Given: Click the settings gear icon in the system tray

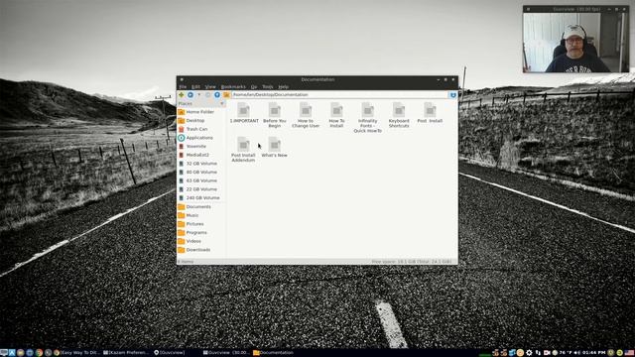Looking at the screenshot, I should (529, 353).
